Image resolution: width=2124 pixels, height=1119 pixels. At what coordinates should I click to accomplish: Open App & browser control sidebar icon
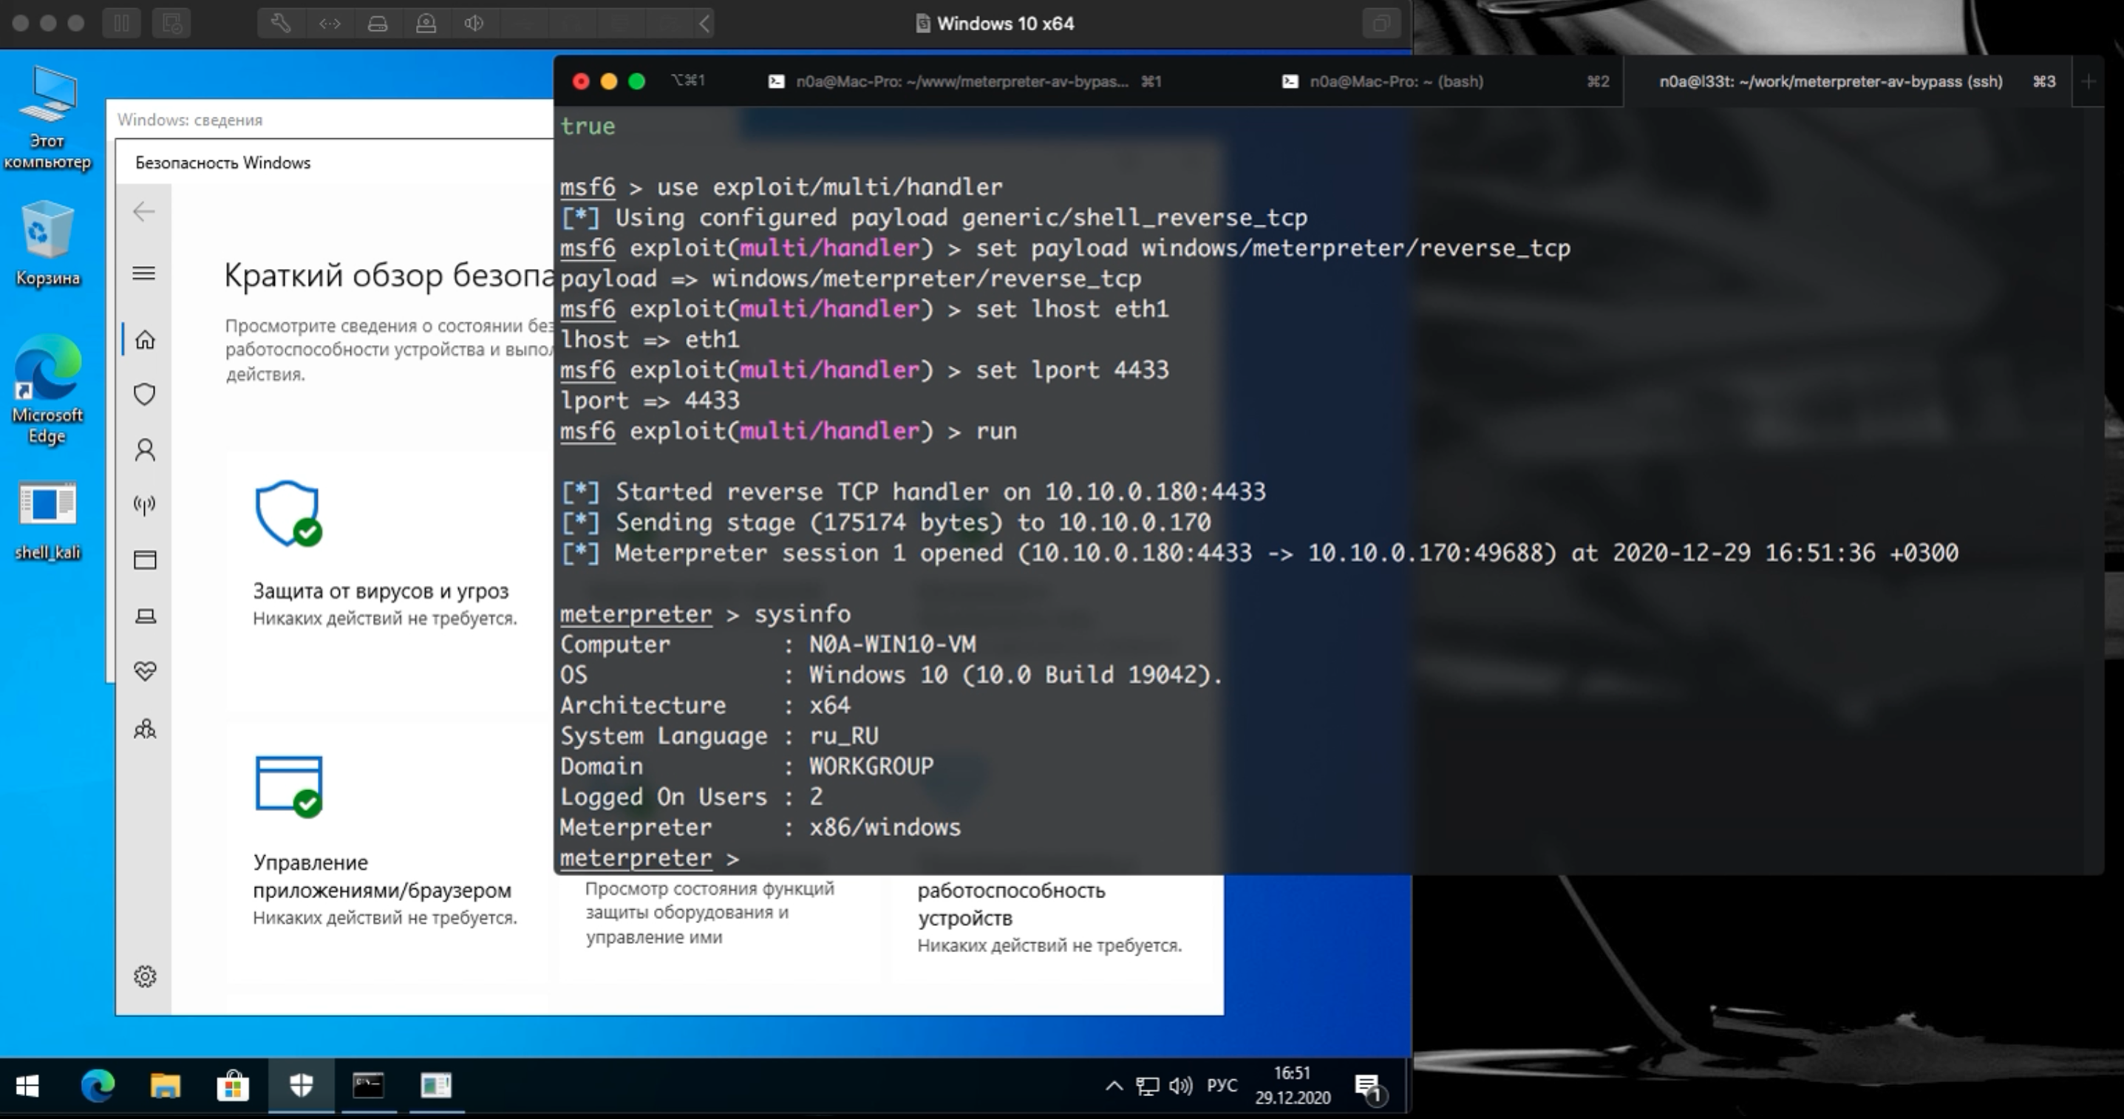pyautogui.click(x=144, y=561)
